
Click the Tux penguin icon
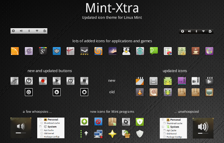(x=126, y=51)
